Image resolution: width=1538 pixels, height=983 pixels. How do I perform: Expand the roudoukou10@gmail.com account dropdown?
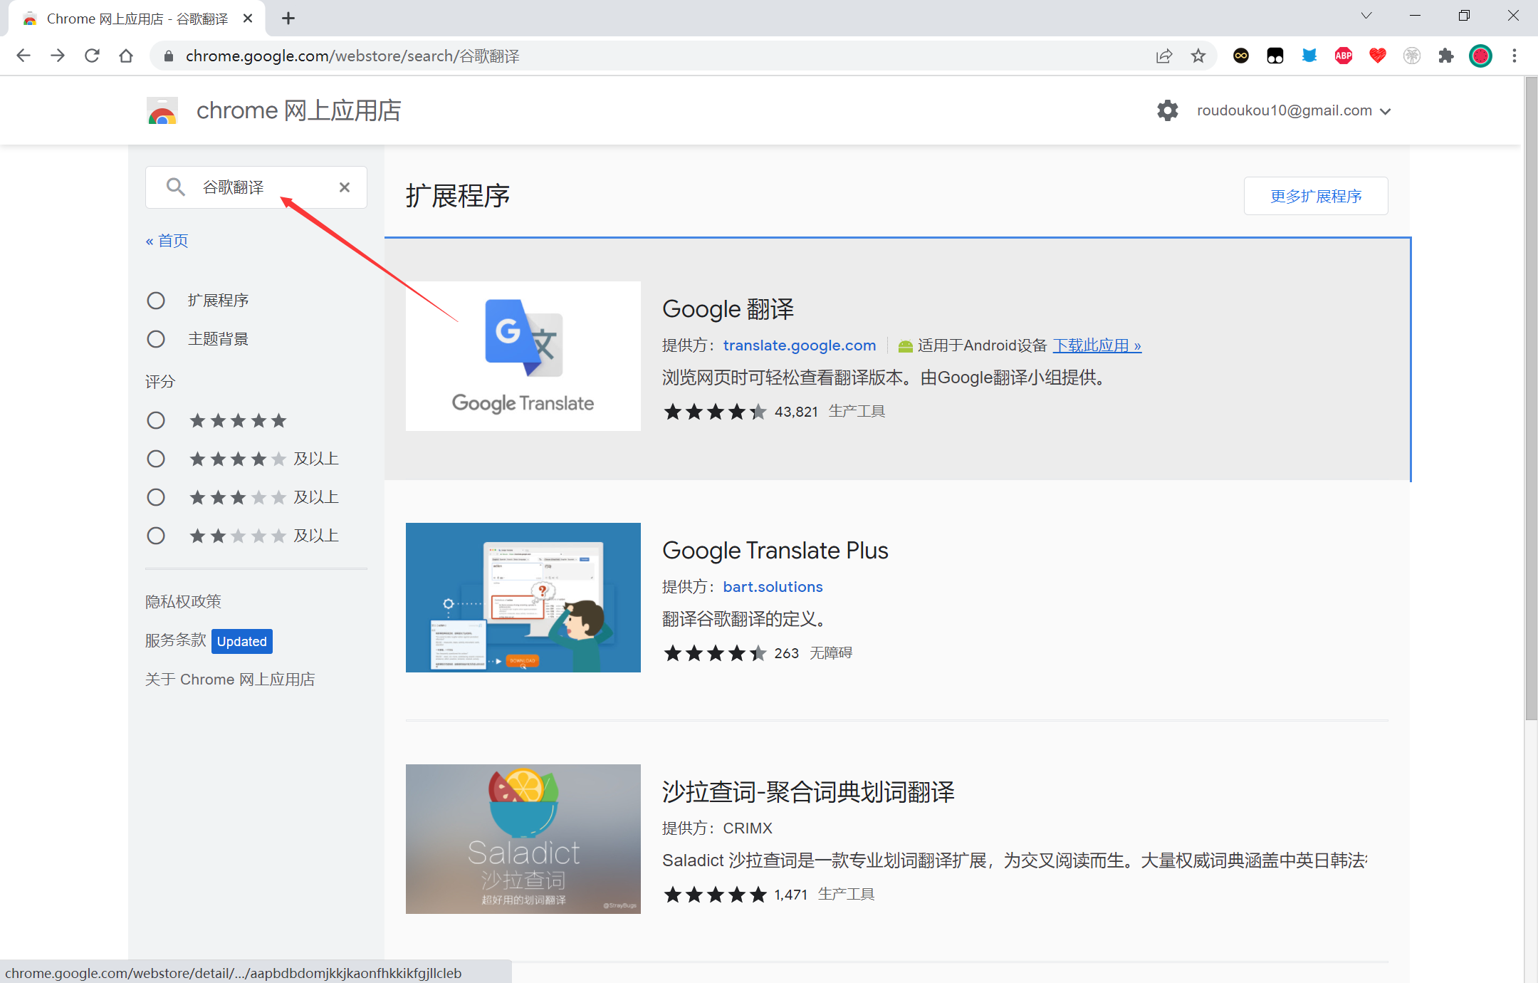click(1293, 110)
